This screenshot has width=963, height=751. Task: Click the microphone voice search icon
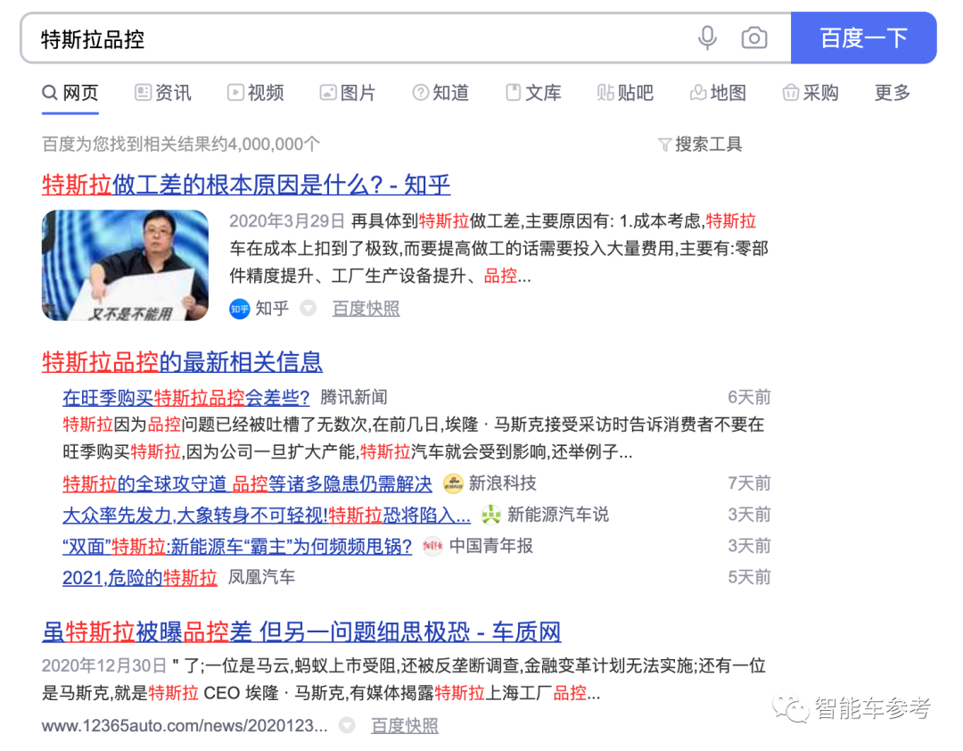707,38
